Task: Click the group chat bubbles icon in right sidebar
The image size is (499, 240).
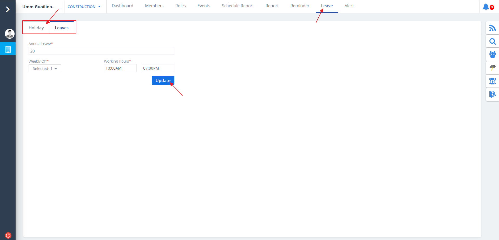Action: 492,81
